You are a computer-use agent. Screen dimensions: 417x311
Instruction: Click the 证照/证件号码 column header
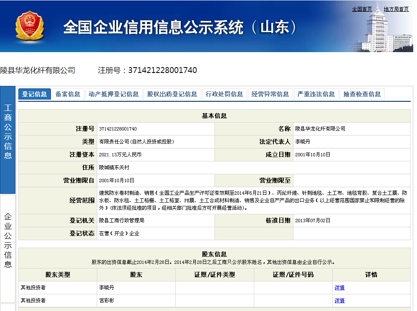pos(293,275)
